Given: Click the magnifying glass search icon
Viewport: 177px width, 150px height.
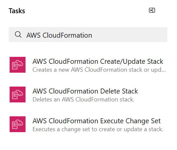Looking at the screenshot, I should click(x=18, y=34).
